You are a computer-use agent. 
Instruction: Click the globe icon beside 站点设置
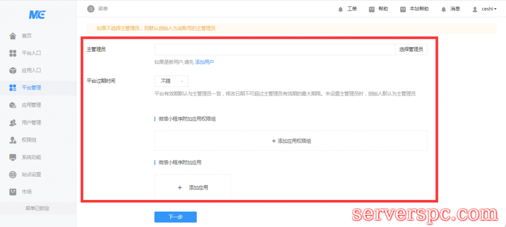12,175
